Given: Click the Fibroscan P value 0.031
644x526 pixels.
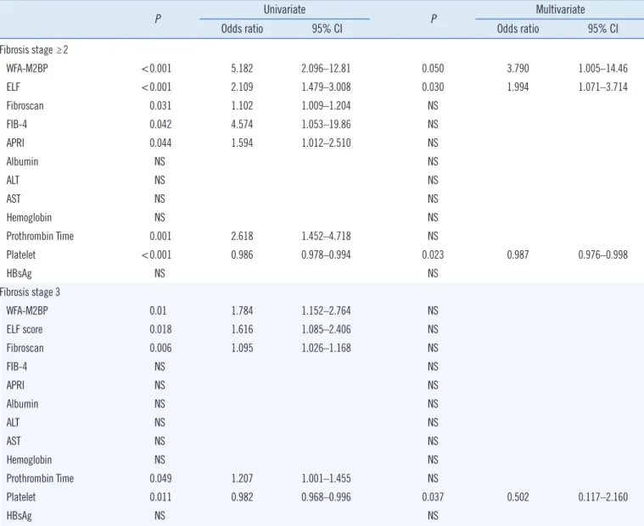Looking at the screenshot, I should pos(160,105).
